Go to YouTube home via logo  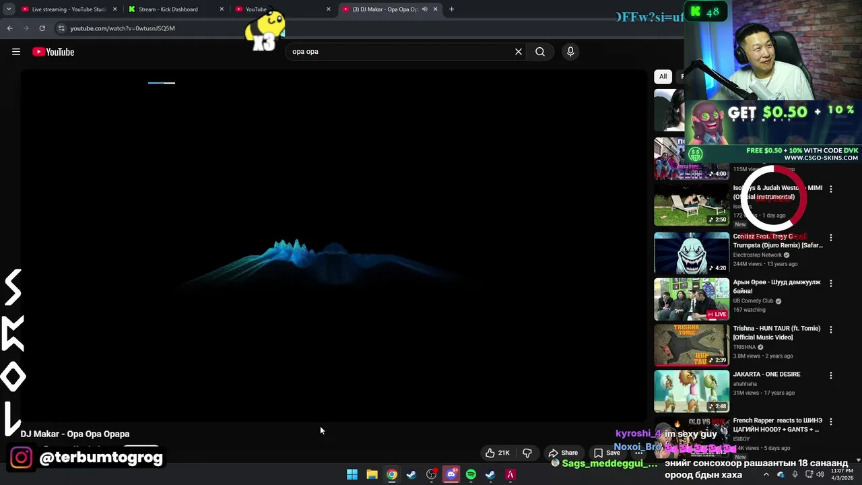[x=53, y=52]
